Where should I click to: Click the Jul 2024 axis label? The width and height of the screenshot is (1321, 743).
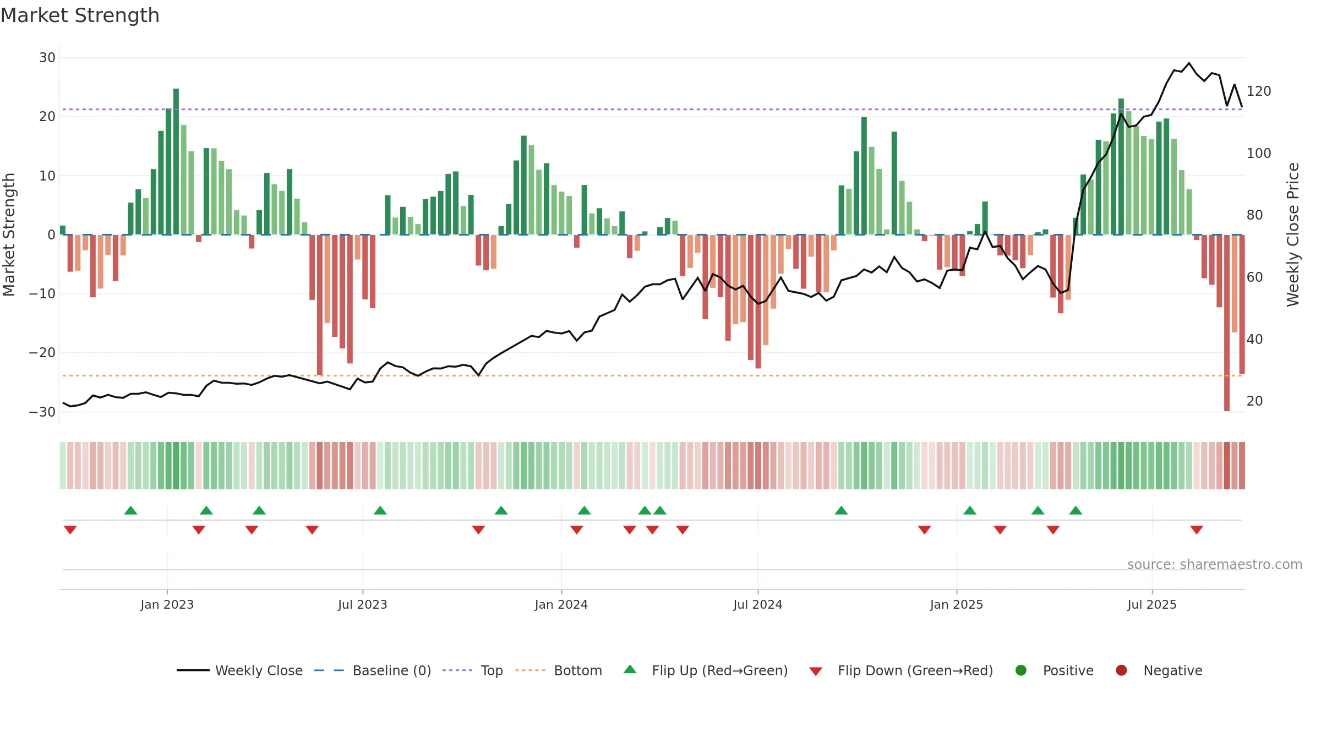[758, 604]
